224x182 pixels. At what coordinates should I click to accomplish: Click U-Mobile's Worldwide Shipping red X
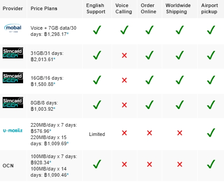180,133
